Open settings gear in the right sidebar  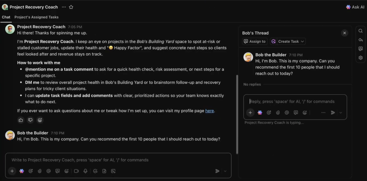point(360,58)
